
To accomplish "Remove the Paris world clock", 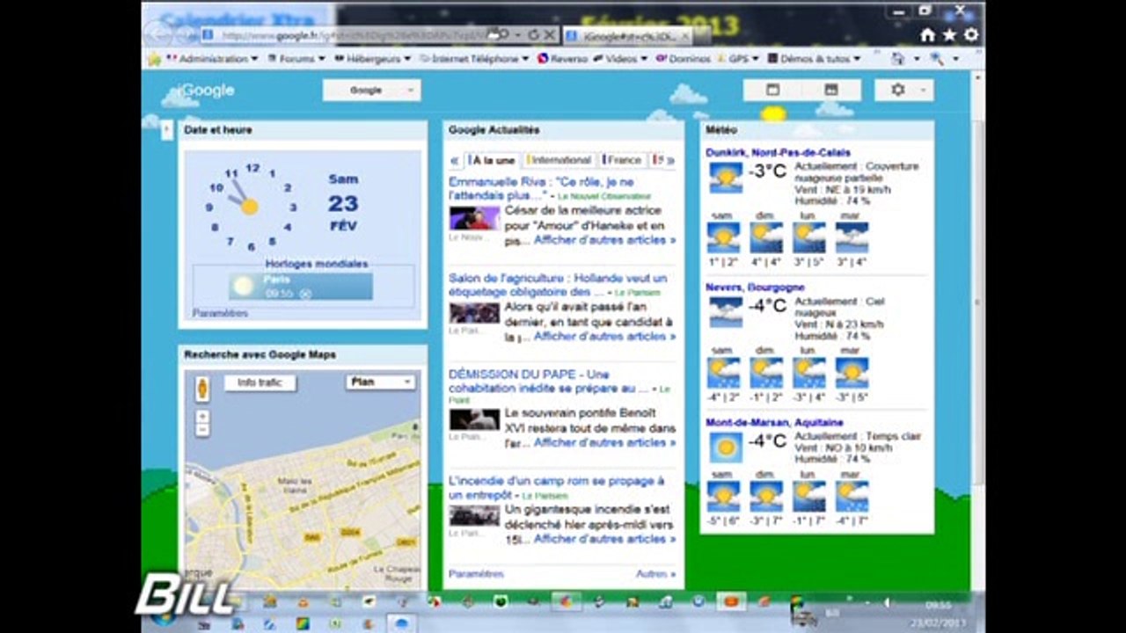I will coord(304,294).
